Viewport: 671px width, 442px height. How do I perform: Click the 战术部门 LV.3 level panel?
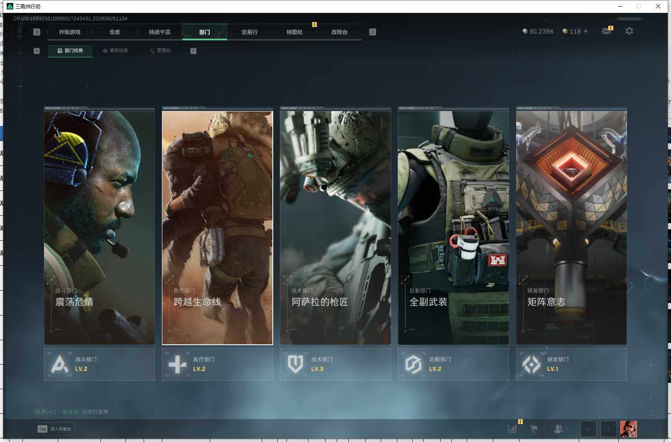point(335,364)
